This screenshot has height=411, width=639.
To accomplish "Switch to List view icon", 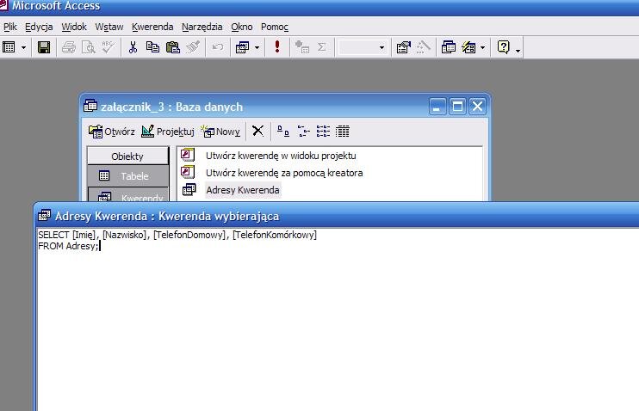I will tap(323, 131).
